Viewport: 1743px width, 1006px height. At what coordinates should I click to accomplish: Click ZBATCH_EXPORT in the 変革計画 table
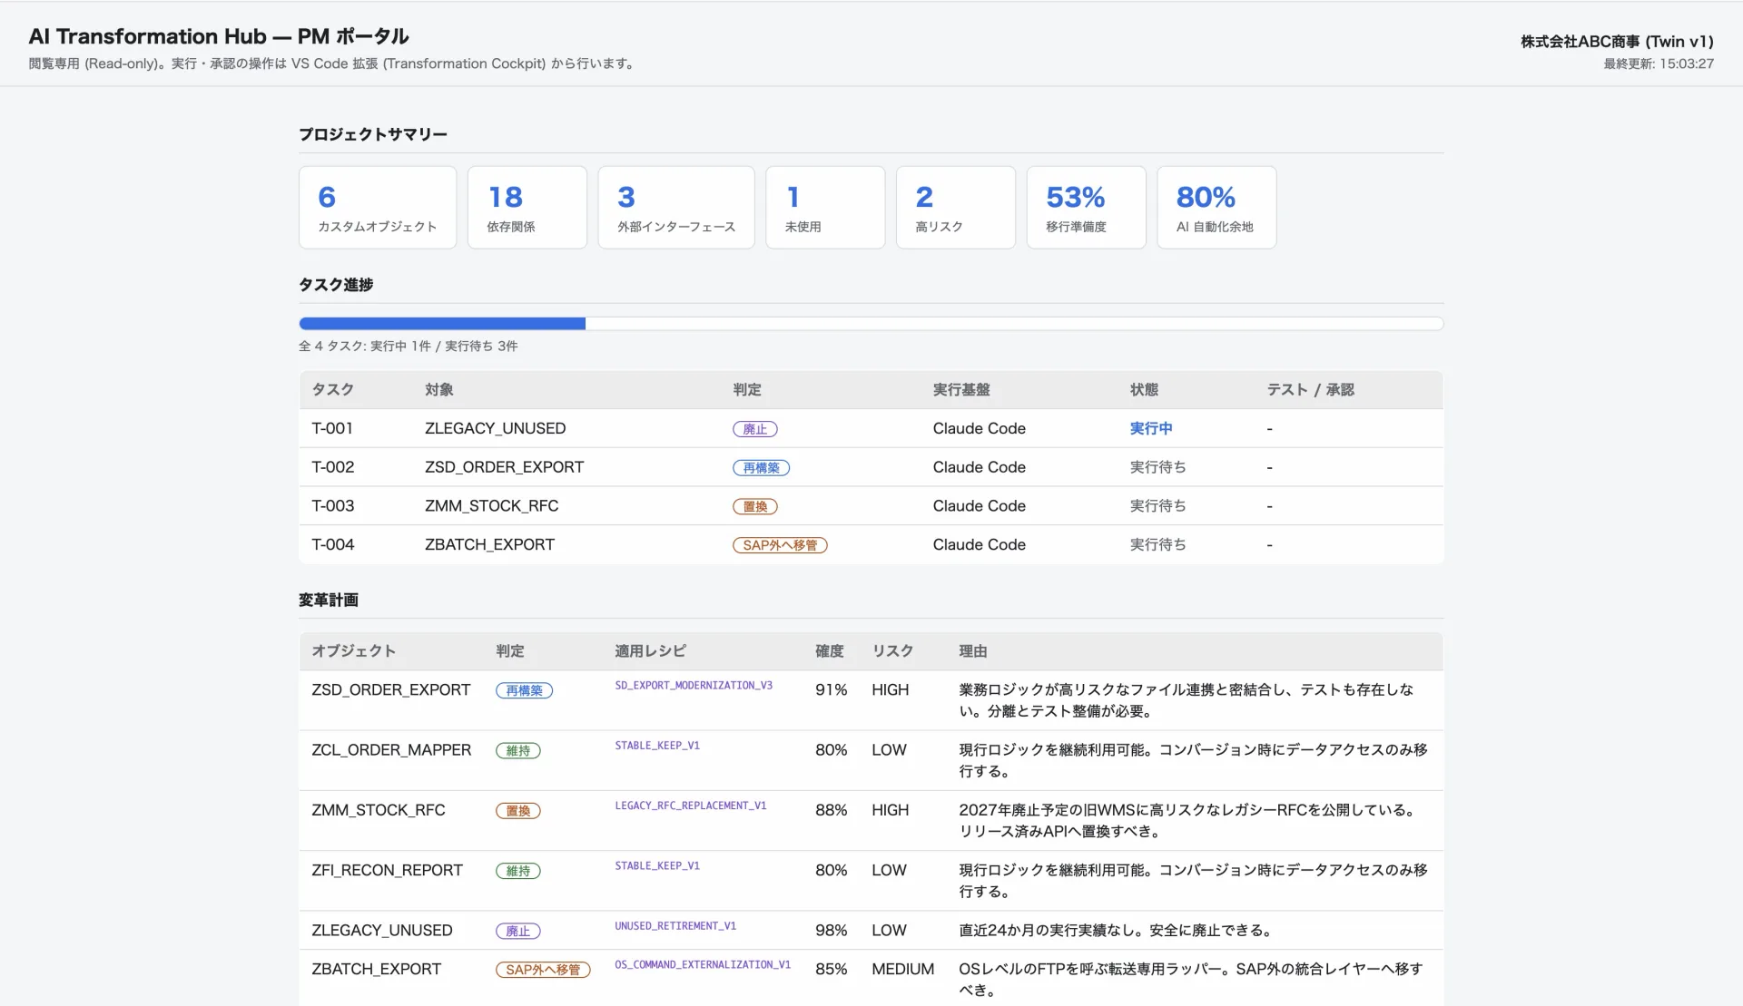[376, 970]
